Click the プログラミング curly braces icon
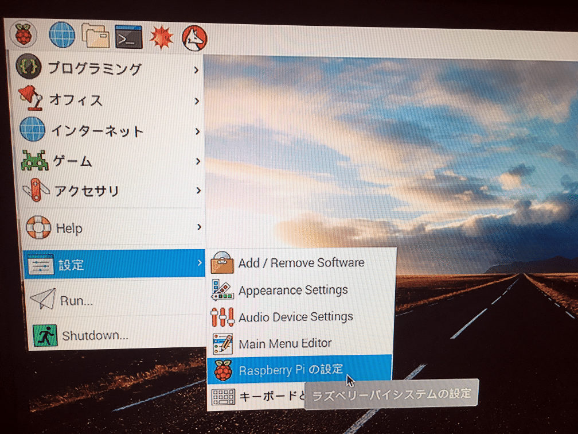Image resolution: width=578 pixels, height=434 pixels. tap(29, 67)
